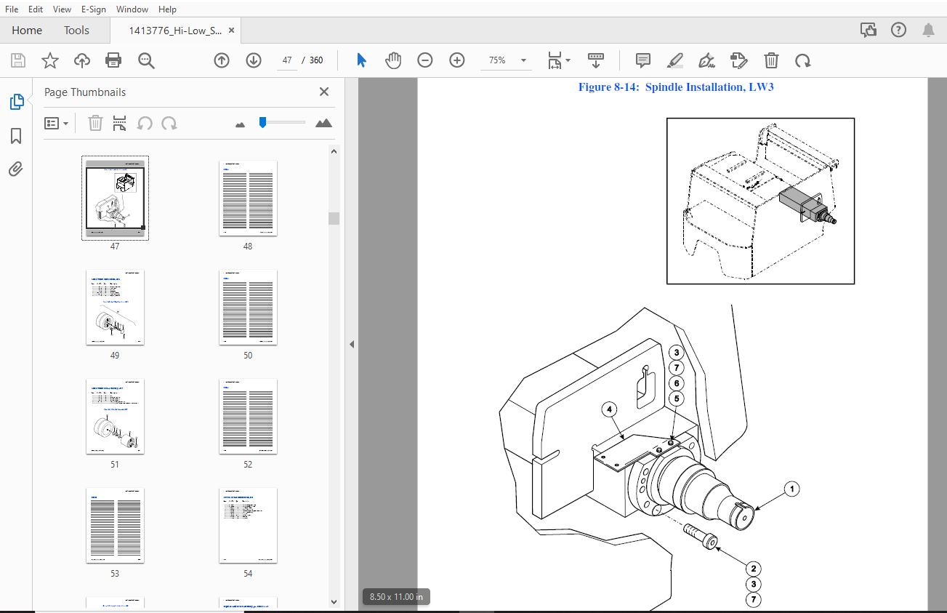
Task: Open the fit page options dropdown
Action: click(x=558, y=60)
